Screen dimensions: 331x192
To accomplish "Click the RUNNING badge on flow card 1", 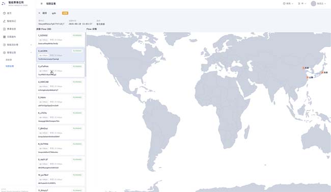I will pos(77,36).
